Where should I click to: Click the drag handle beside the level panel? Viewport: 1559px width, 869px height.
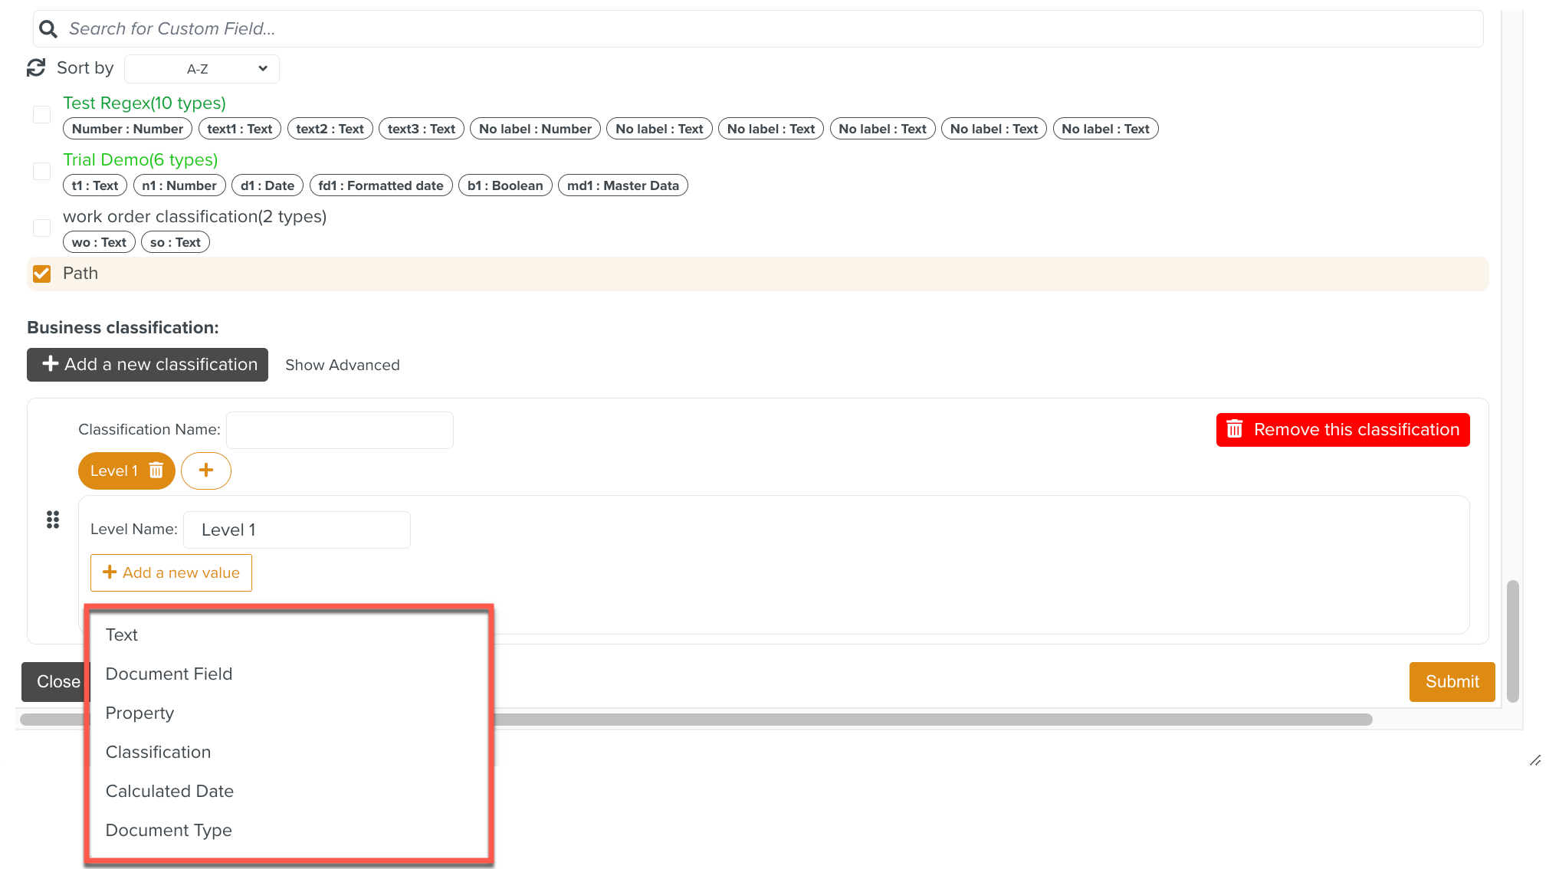pyautogui.click(x=53, y=520)
